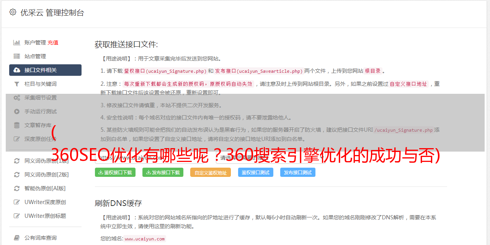490x245 pixels.
Task: Click download icon in 鉴权接口下载 button
Action: (x=101, y=172)
